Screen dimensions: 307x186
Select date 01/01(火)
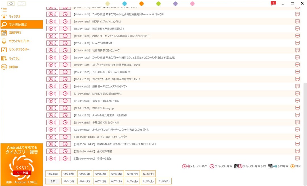(85, 181)
